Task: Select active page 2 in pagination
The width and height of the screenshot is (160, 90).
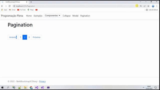Action: click(25, 37)
